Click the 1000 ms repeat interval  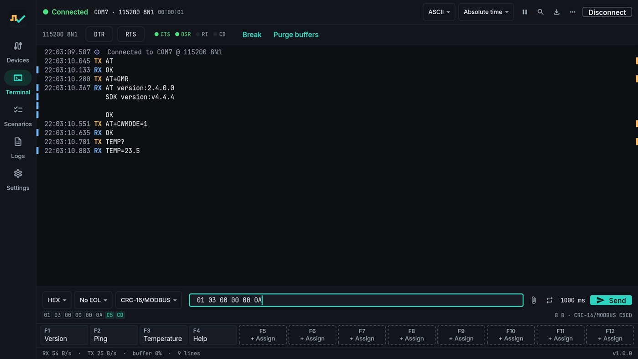tap(572, 300)
